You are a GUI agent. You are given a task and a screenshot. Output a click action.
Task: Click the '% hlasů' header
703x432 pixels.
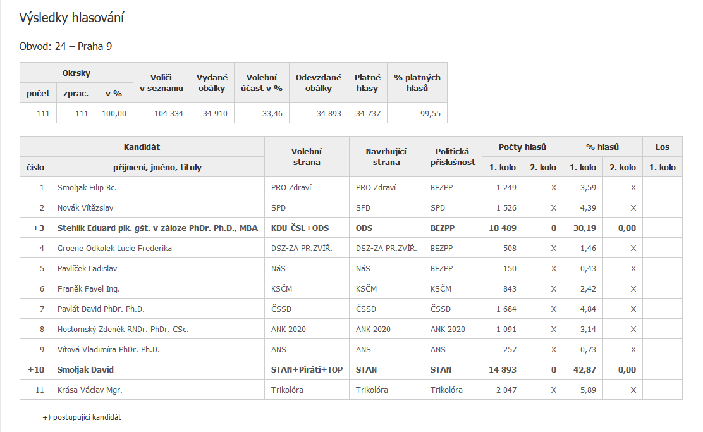tap(602, 147)
